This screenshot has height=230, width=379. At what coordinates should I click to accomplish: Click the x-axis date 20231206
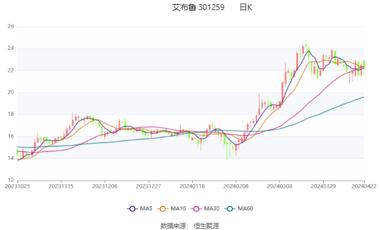tap(105, 186)
